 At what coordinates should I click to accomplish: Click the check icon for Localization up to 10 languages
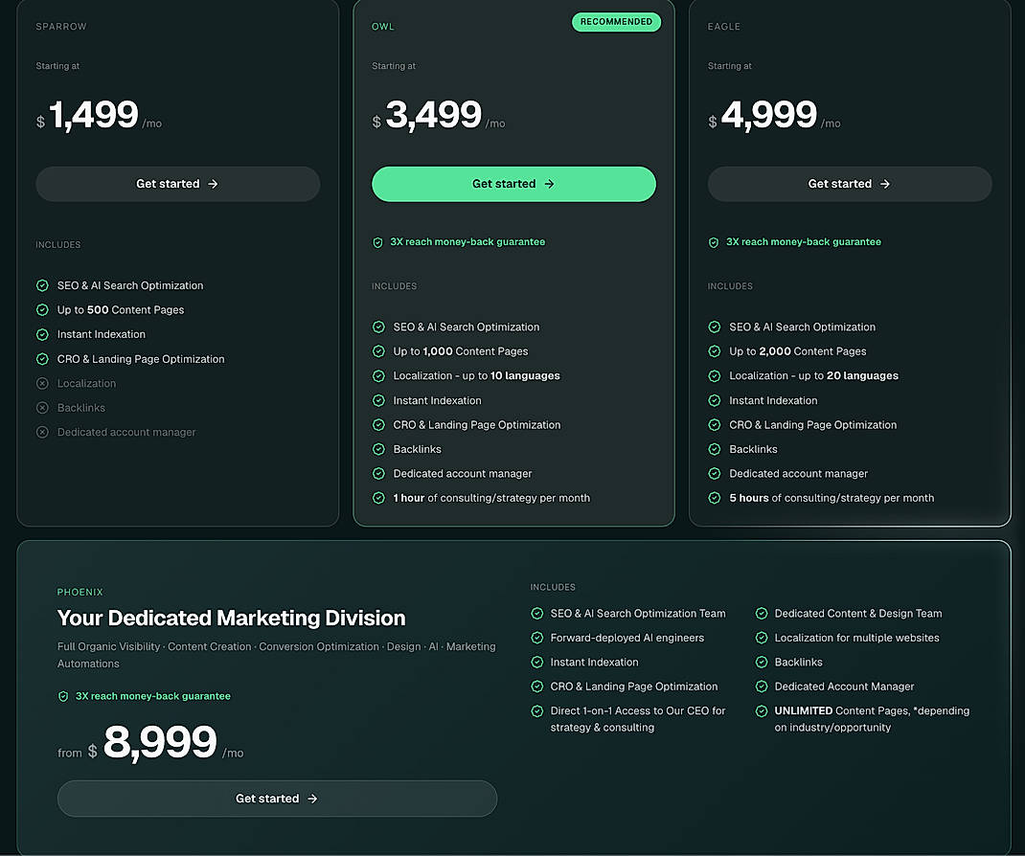(378, 375)
